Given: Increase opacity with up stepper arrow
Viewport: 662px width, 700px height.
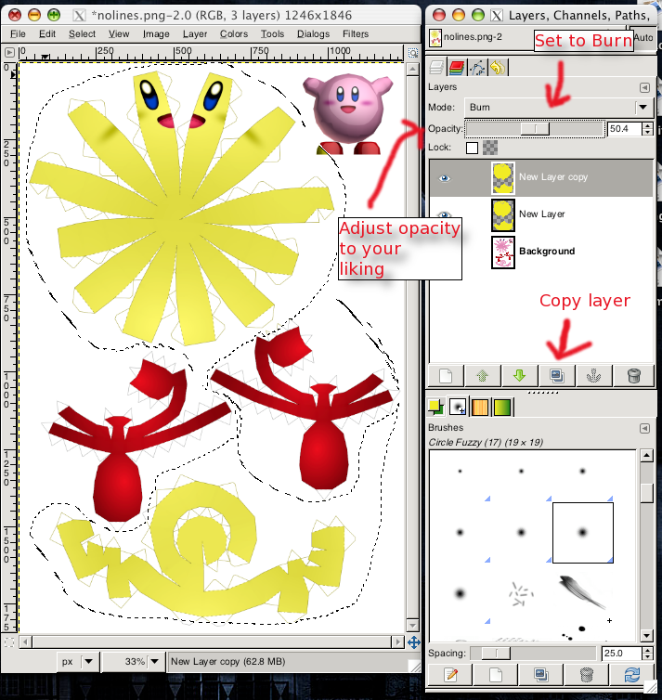Looking at the screenshot, I should 648,125.
